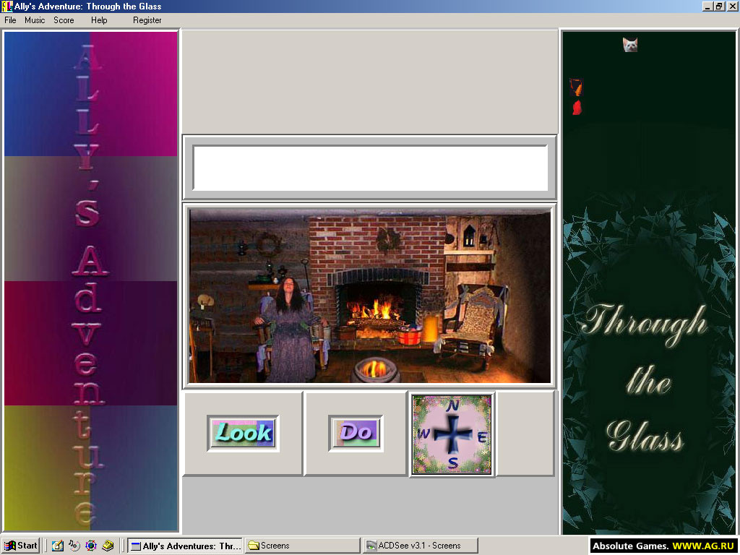Restore down the Ally's Adventure window
This screenshot has width=740, height=555.
click(x=719, y=6)
